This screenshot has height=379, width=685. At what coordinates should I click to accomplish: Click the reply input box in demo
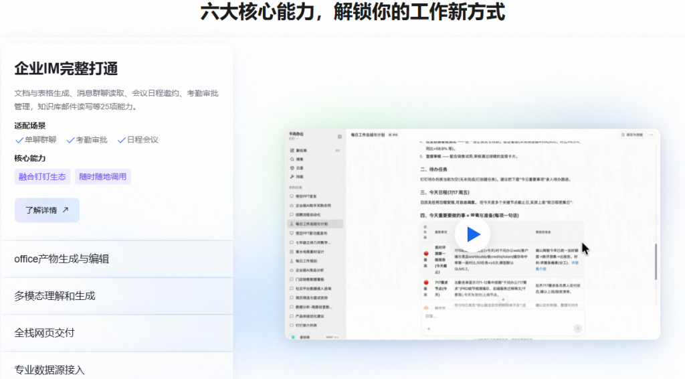click(502, 323)
